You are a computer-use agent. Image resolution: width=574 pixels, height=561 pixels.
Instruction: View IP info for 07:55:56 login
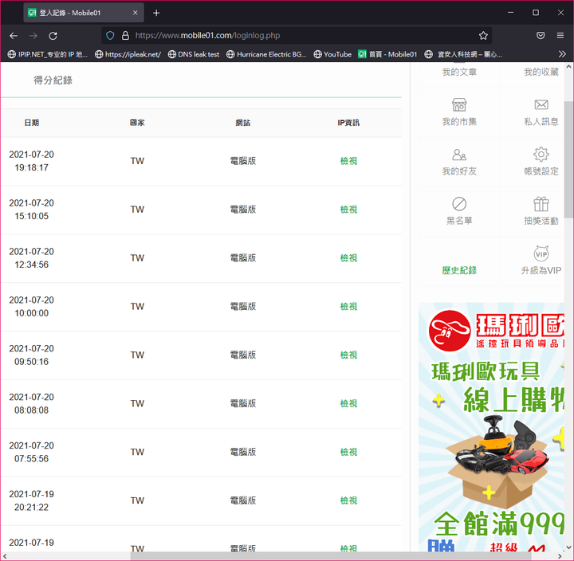pyautogui.click(x=348, y=452)
